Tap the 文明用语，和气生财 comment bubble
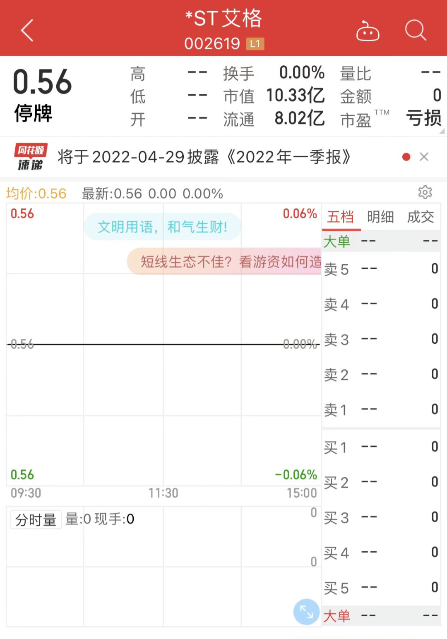447x639 pixels. pos(162,227)
